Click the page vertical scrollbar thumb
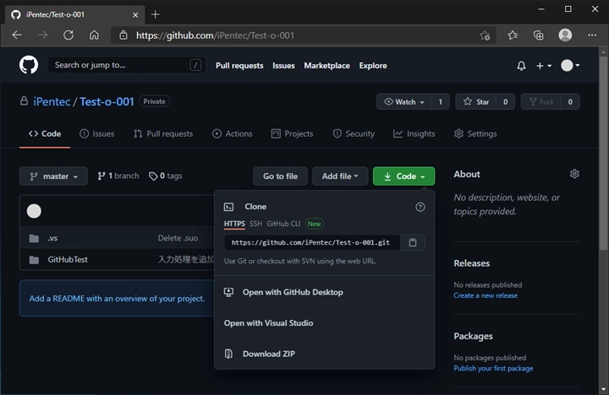 pyautogui.click(x=603, y=153)
